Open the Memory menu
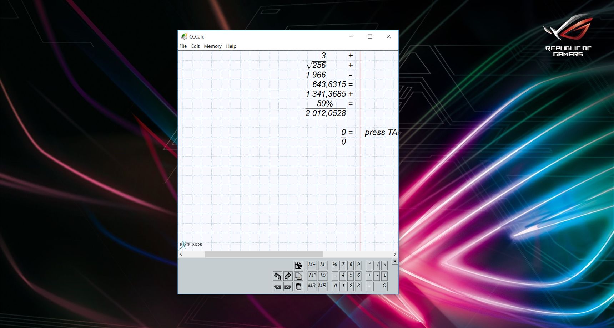 point(213,46)
